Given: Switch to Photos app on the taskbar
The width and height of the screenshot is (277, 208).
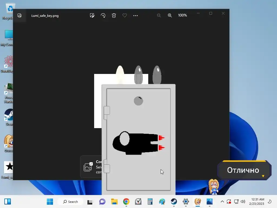Looking at the screenshot, I should click(x=210, y=201).
